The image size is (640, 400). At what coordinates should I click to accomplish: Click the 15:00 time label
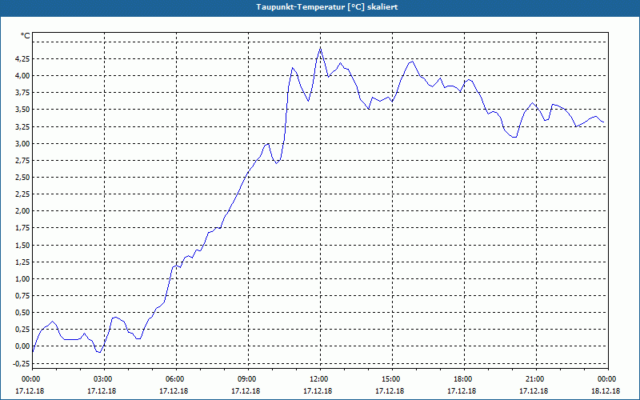coord(392,379)
